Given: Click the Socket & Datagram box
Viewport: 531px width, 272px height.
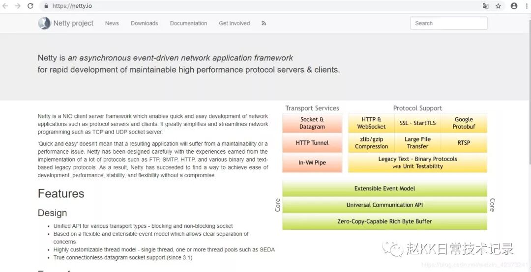Looking at the screenshot, I should pos(312,123).
